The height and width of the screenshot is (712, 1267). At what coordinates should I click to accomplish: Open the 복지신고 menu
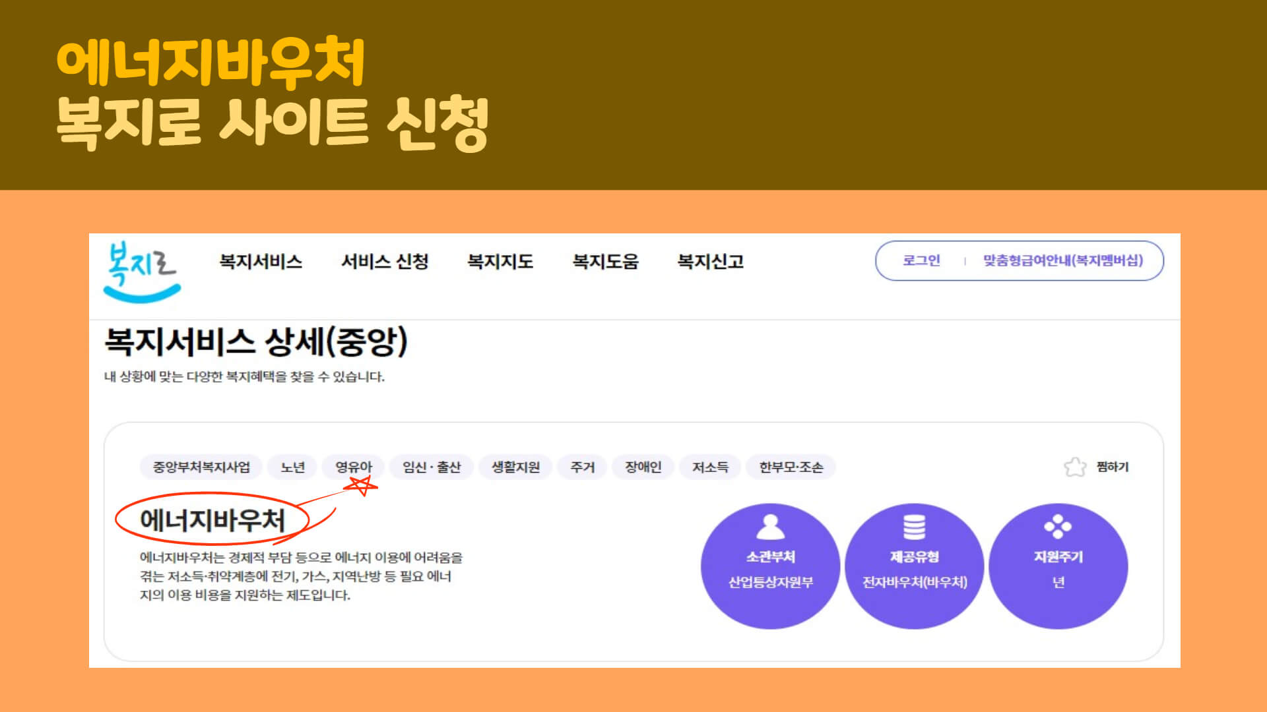pos(711,262)
